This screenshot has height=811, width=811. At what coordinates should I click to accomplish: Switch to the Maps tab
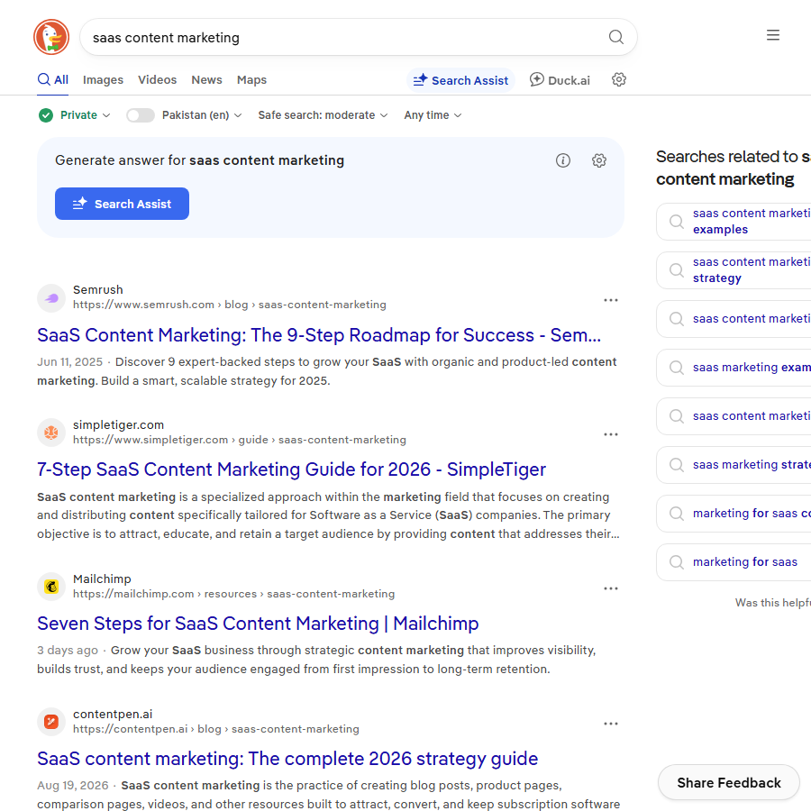tap(251, 79)
